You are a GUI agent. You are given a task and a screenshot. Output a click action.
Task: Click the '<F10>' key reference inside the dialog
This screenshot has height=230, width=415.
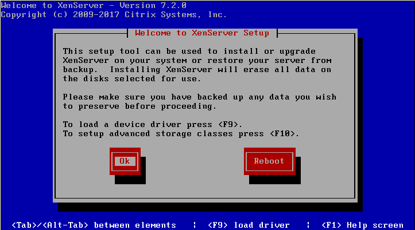[x=282, y=133]
